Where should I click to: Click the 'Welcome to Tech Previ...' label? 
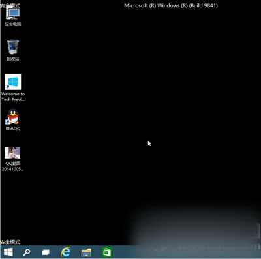coord(13,97)
